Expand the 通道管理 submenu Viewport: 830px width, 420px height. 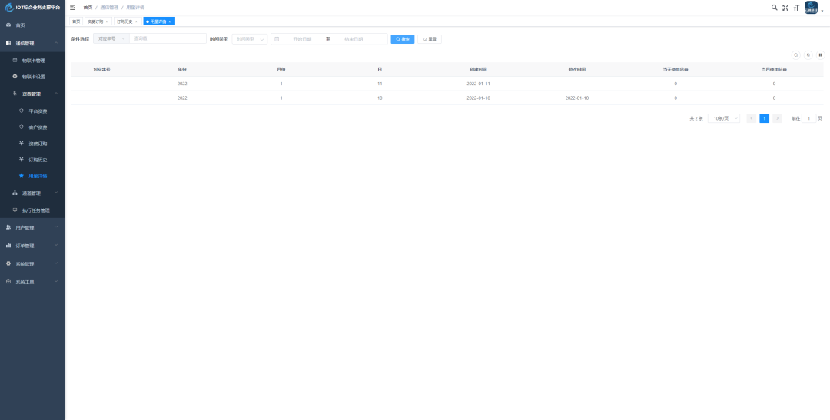[x=32, y=193]
